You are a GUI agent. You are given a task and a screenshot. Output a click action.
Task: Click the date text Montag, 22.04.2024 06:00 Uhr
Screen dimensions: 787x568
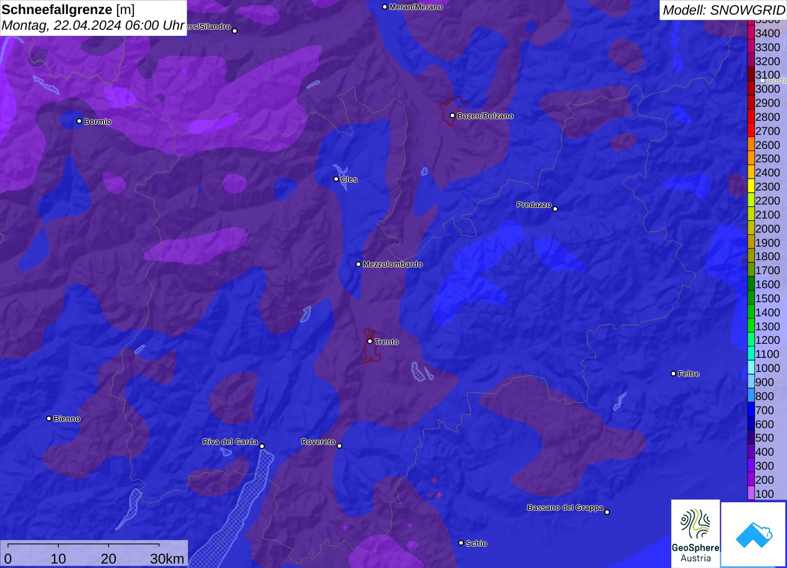[93, 25]
